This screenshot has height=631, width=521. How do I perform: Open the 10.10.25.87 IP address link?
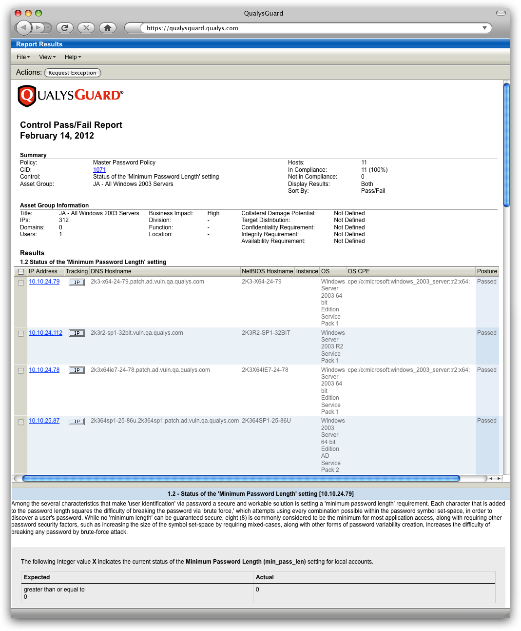tap(44, 421)
